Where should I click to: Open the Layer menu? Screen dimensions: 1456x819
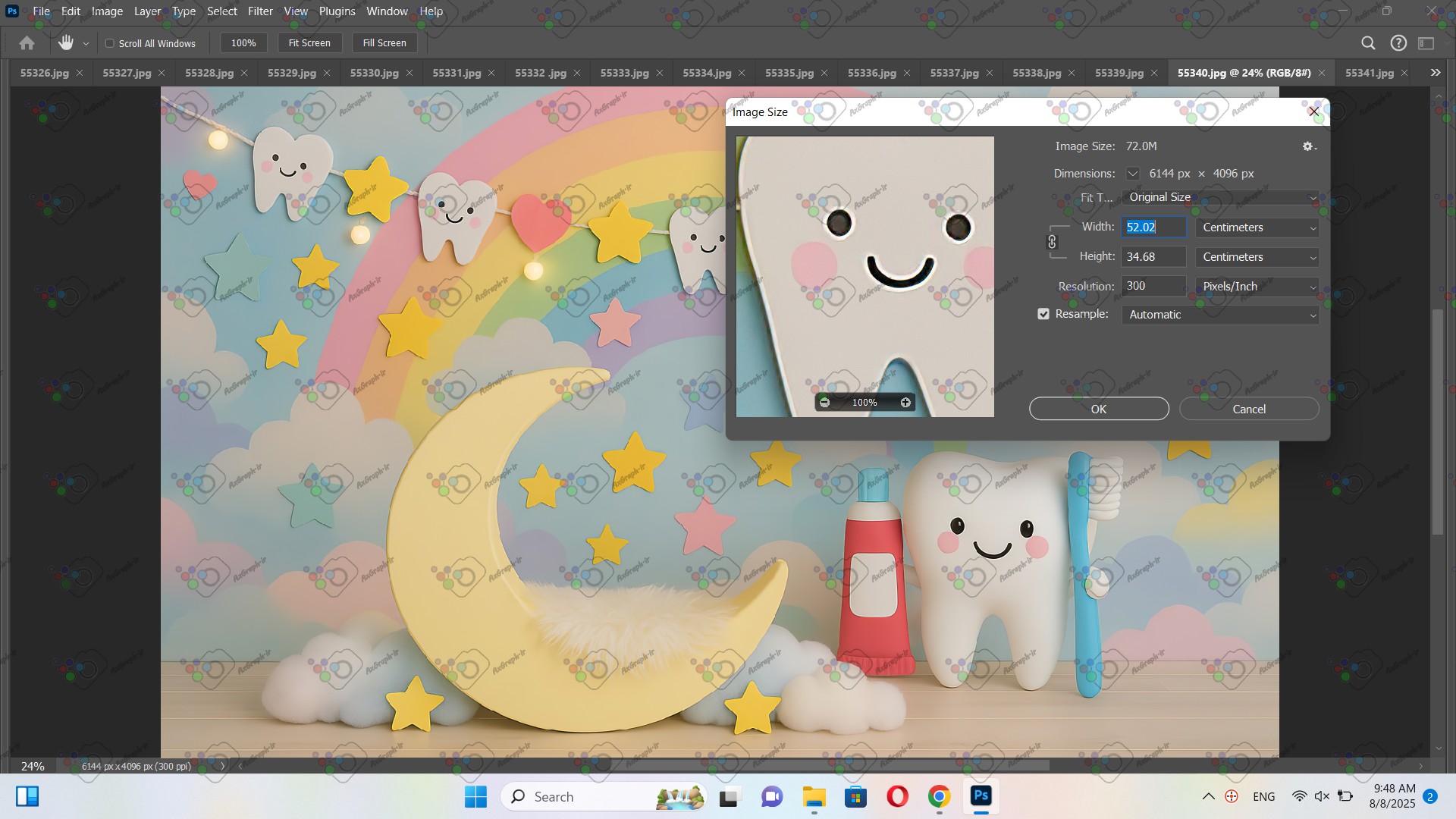point(147,11)
